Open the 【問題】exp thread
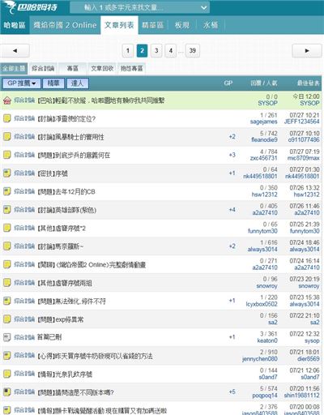The height and width of the screenshot is (415, 324). tap(61, 319)
